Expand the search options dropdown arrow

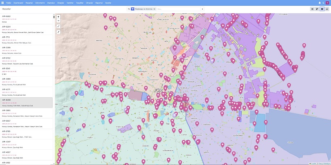click(x=201, y=8)
